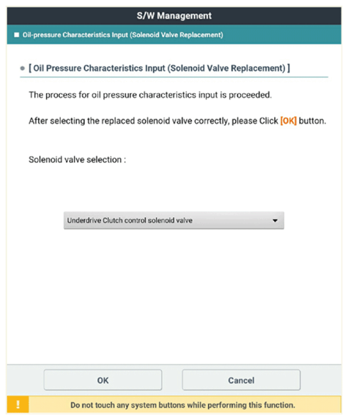Click the word 'button.' after [OK]
Screen dimensions: 348x420
(313, 121)
